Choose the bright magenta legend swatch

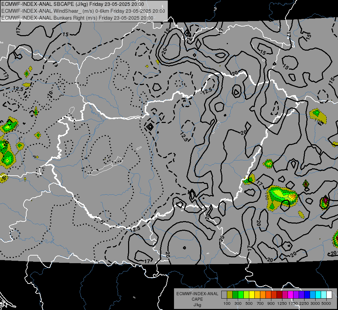coord(291,294)
